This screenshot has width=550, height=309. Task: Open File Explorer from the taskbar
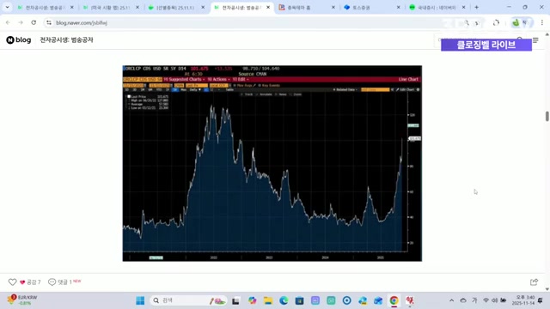(x=268, y=300)
